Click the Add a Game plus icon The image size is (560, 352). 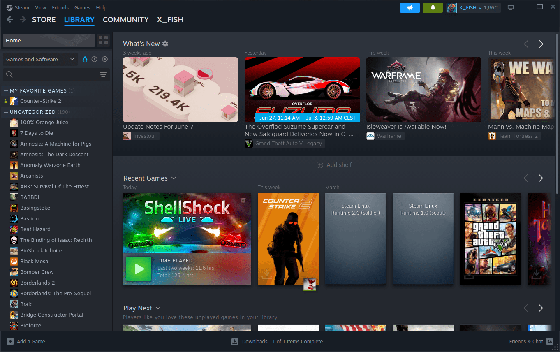(10, 341)
